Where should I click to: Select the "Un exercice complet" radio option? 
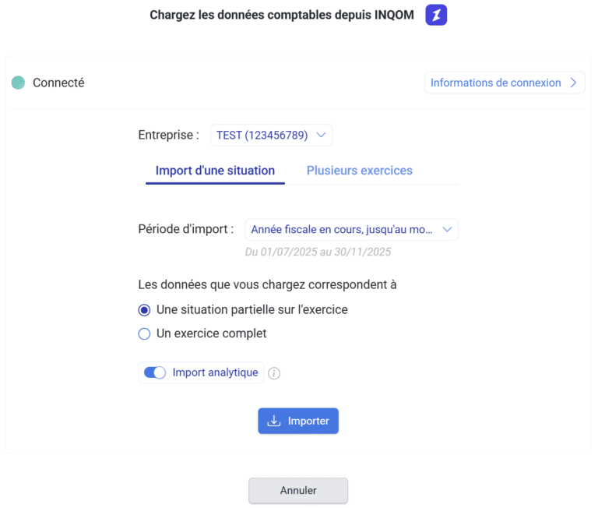pos(144,333)
